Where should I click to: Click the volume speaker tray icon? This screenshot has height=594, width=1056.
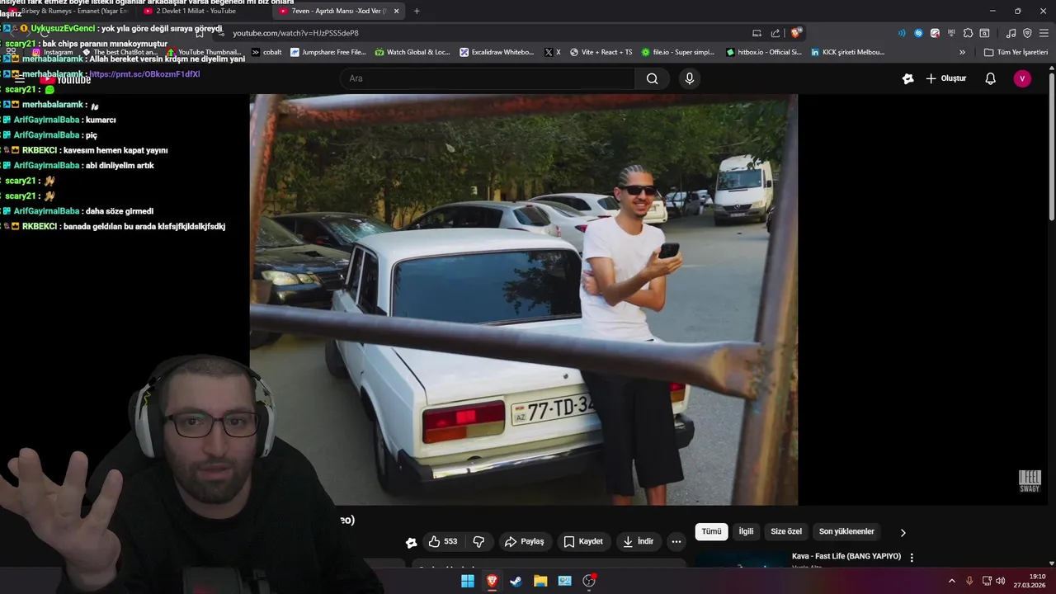[x=1000, y=581]
